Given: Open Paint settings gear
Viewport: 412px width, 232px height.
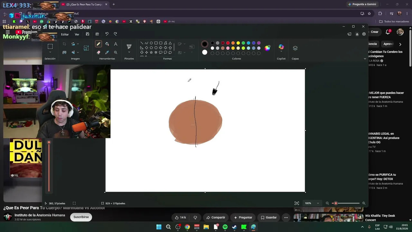Looking at the screenshot, I should click(x=364, y=34).
